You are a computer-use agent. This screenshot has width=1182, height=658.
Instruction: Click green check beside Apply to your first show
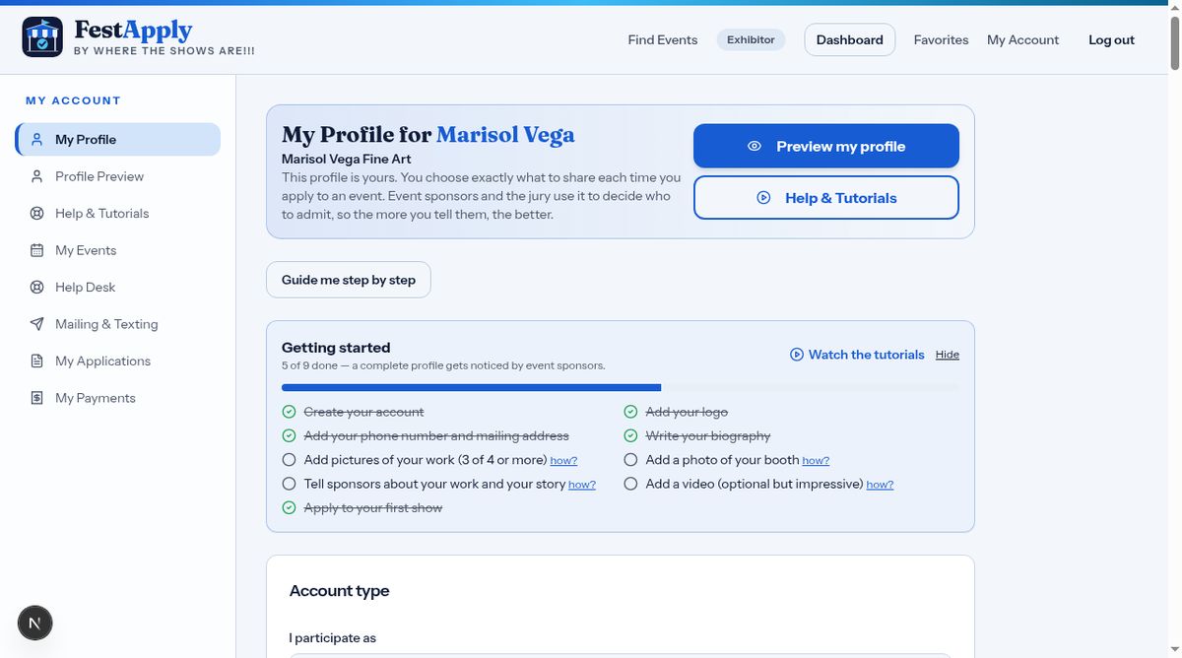[289, 507]
